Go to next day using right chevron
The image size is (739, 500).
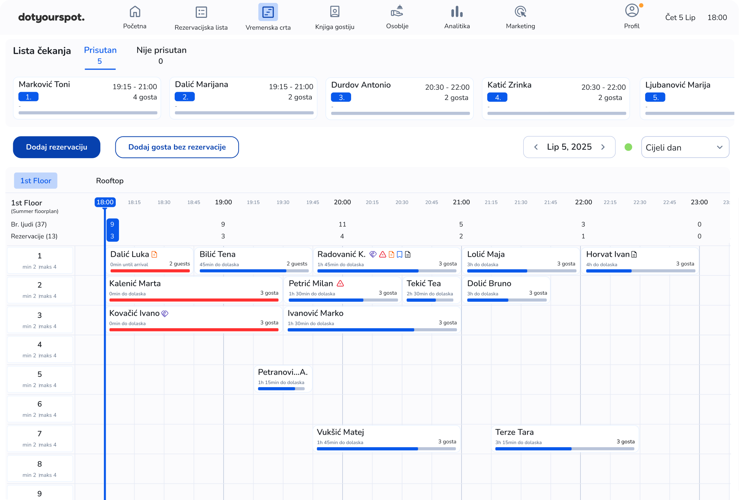(x=603, y=147)
